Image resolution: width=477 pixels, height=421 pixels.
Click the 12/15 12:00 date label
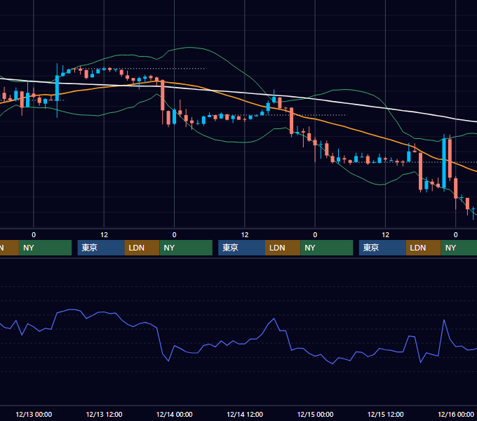point(385,414)
